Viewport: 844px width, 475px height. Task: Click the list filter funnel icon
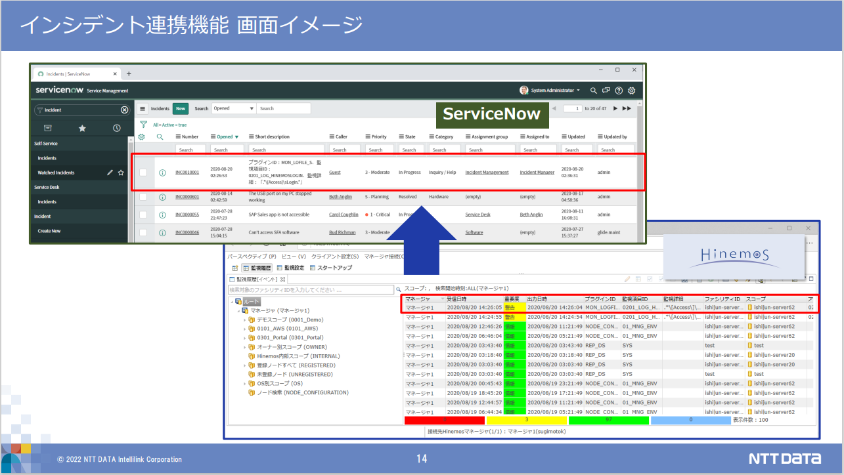(x=144, y=124)
